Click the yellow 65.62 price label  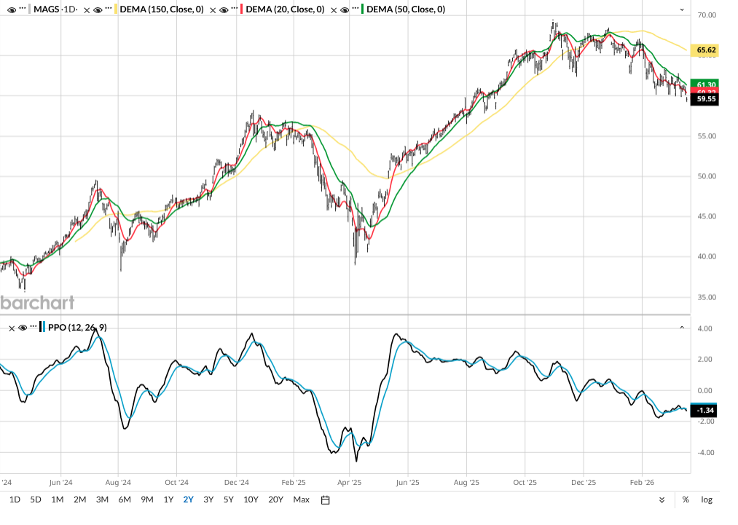pyautogui.click(x=704, y=50)
